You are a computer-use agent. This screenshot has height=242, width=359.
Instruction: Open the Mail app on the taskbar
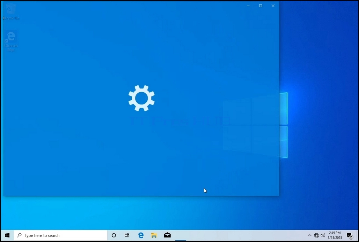pos(167,235)
